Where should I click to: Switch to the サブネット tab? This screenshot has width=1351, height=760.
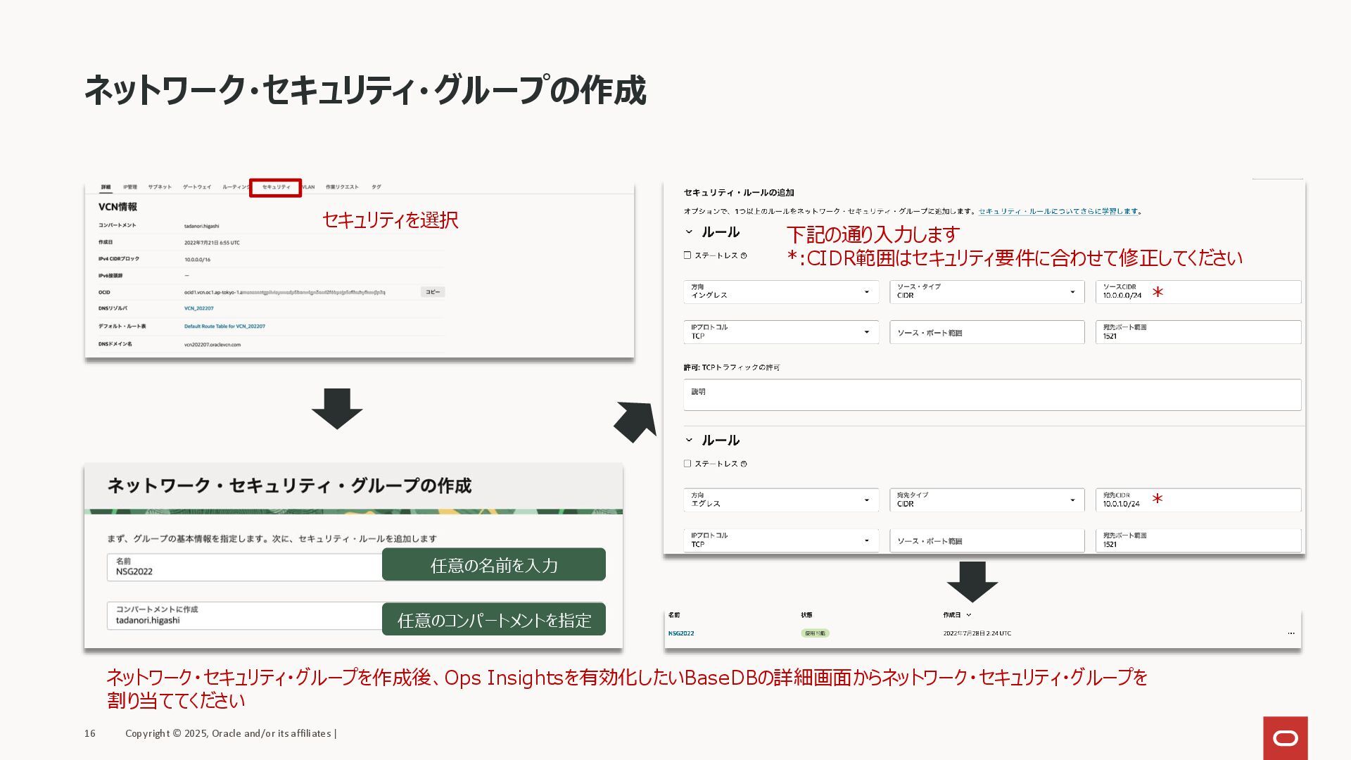pos(160,187)
